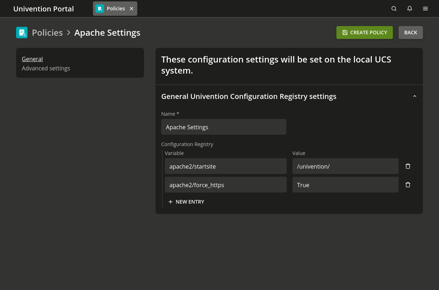Click the save icon on Create Policy
The image size is (439, 290).
[345, 32]
